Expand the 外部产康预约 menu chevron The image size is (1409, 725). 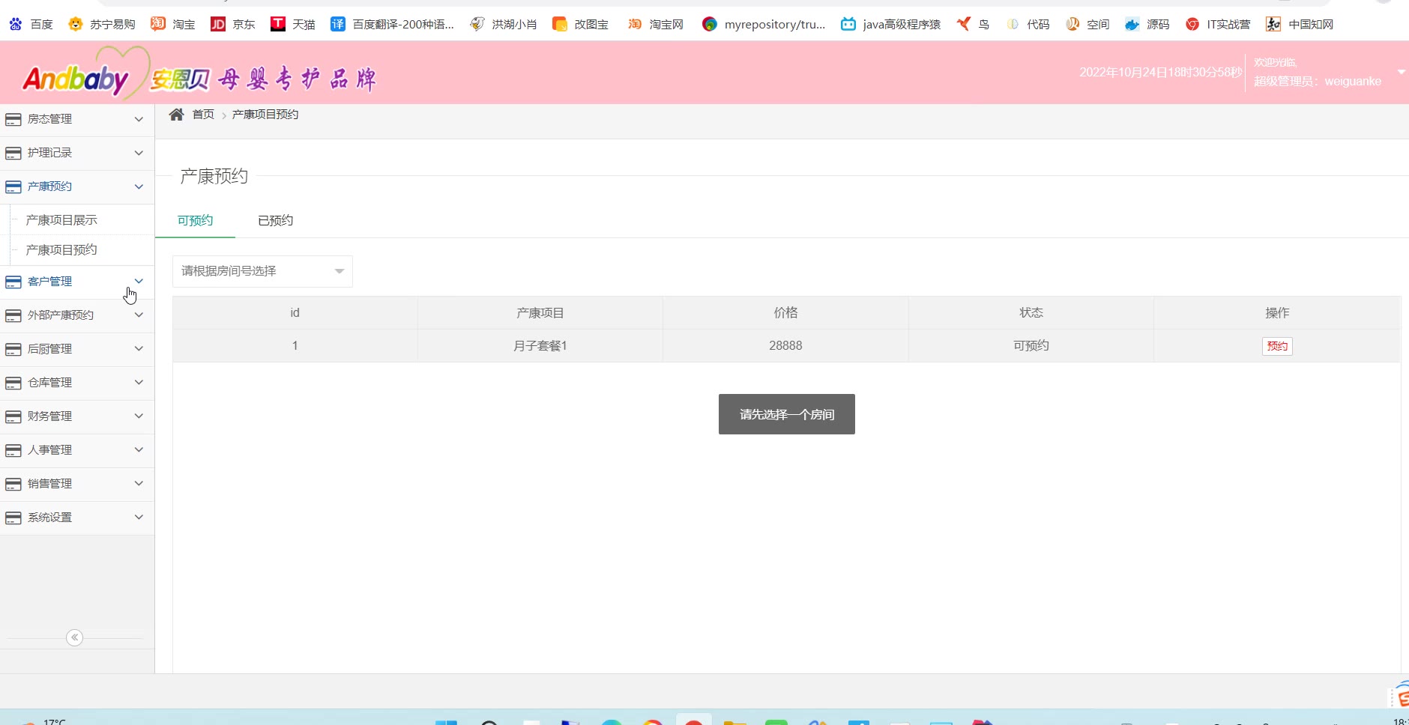(139, 315)
